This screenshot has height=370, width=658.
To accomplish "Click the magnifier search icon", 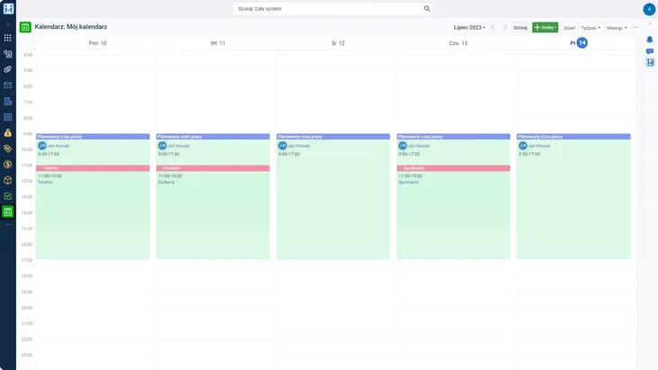I will point(427,8).
